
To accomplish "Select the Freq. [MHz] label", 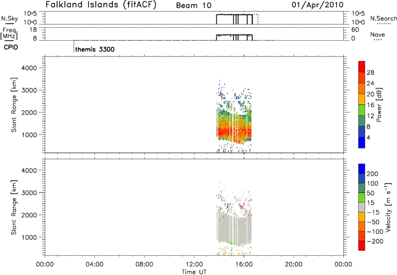I will tap(9, 34).
